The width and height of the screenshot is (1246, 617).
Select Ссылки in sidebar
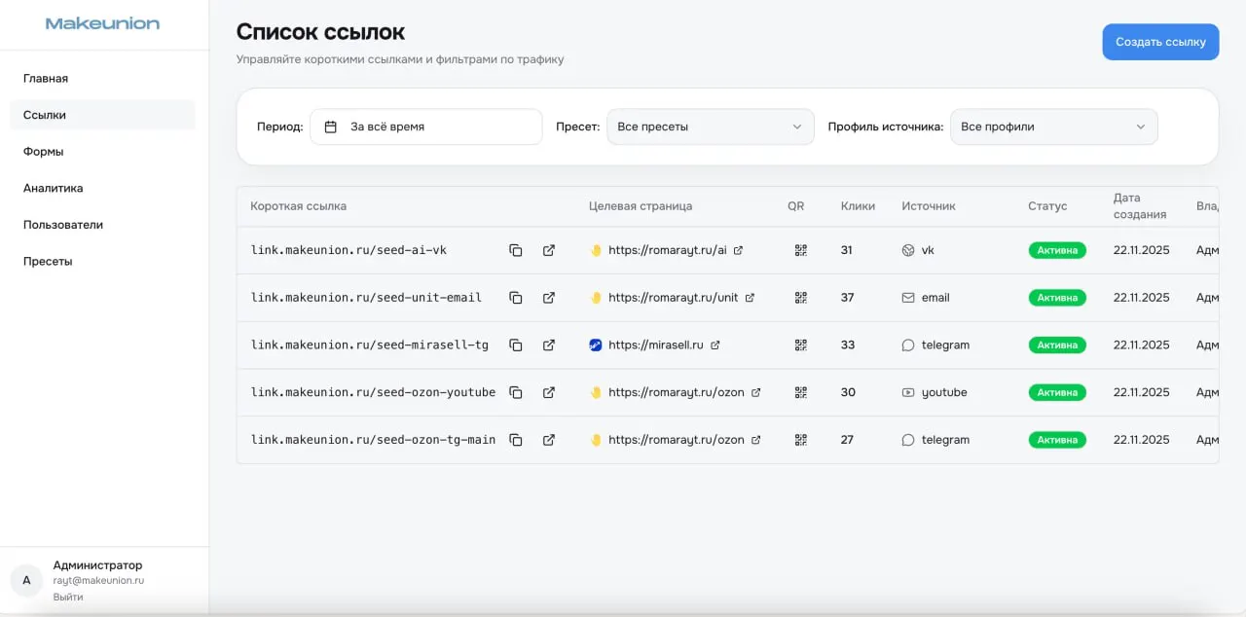pos(102,115)
